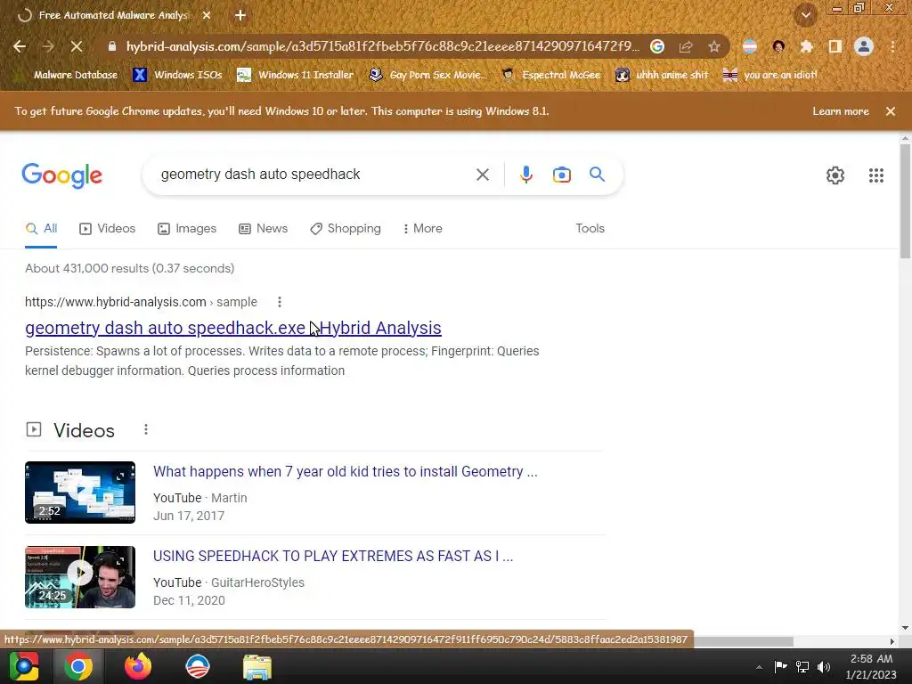Click the Google icon in address bar
Screen dimensions: 912x684
point(657,46)
